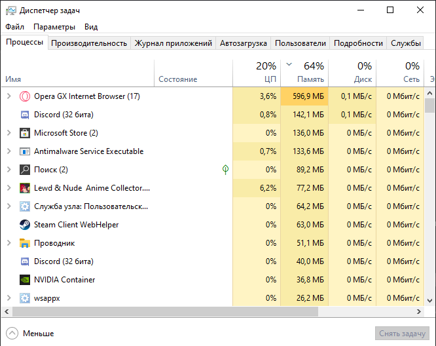Click the Снять задачу button
The width and height of the screenshot is (436, 346).
pyautogui.click(x=402, y=334)
